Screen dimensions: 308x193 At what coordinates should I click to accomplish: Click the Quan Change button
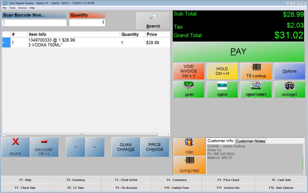click(x=126, y=147)
